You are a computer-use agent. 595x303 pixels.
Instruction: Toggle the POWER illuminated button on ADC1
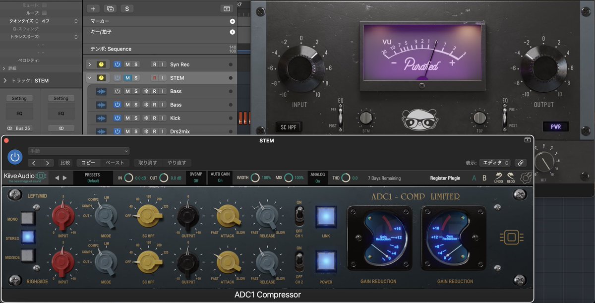tap(326, 261)
